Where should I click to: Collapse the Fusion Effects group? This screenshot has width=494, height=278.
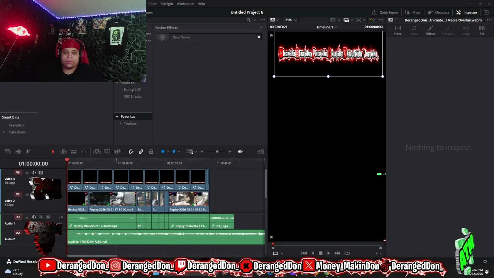pos(261,27)
